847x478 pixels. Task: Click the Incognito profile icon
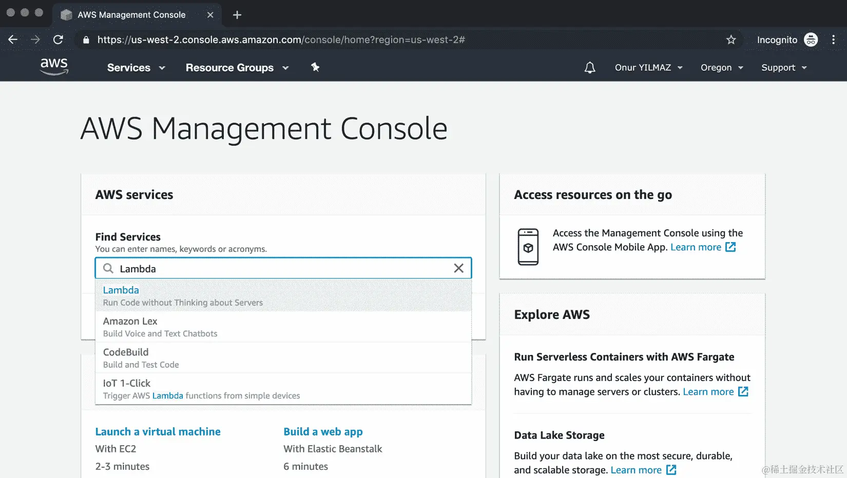(811, 39)
